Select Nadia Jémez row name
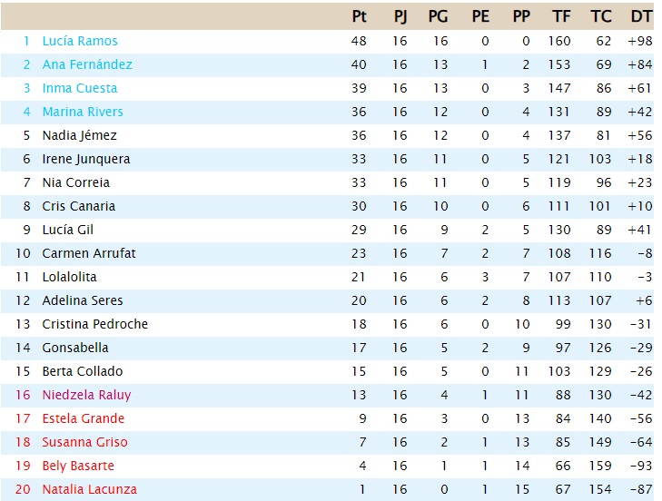 (x=79, y=135)
